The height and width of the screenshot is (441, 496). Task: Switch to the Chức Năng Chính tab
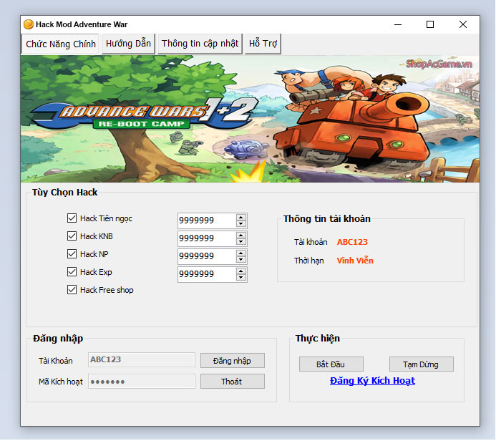(x=60, y=44)
